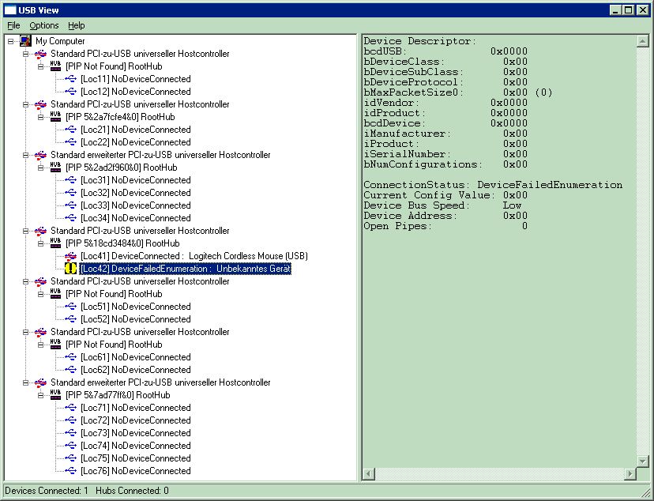Select the USB icon beside Loc22
654x501 pixels.
(x=71, y=141)
